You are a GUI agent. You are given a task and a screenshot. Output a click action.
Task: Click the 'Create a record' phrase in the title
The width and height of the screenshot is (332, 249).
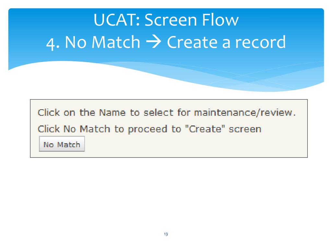tap(226, 42)
